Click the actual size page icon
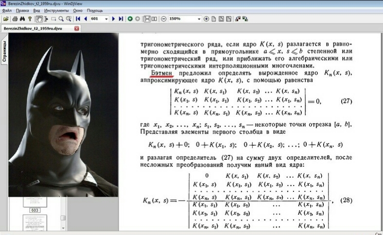 [x=214, y=19]
